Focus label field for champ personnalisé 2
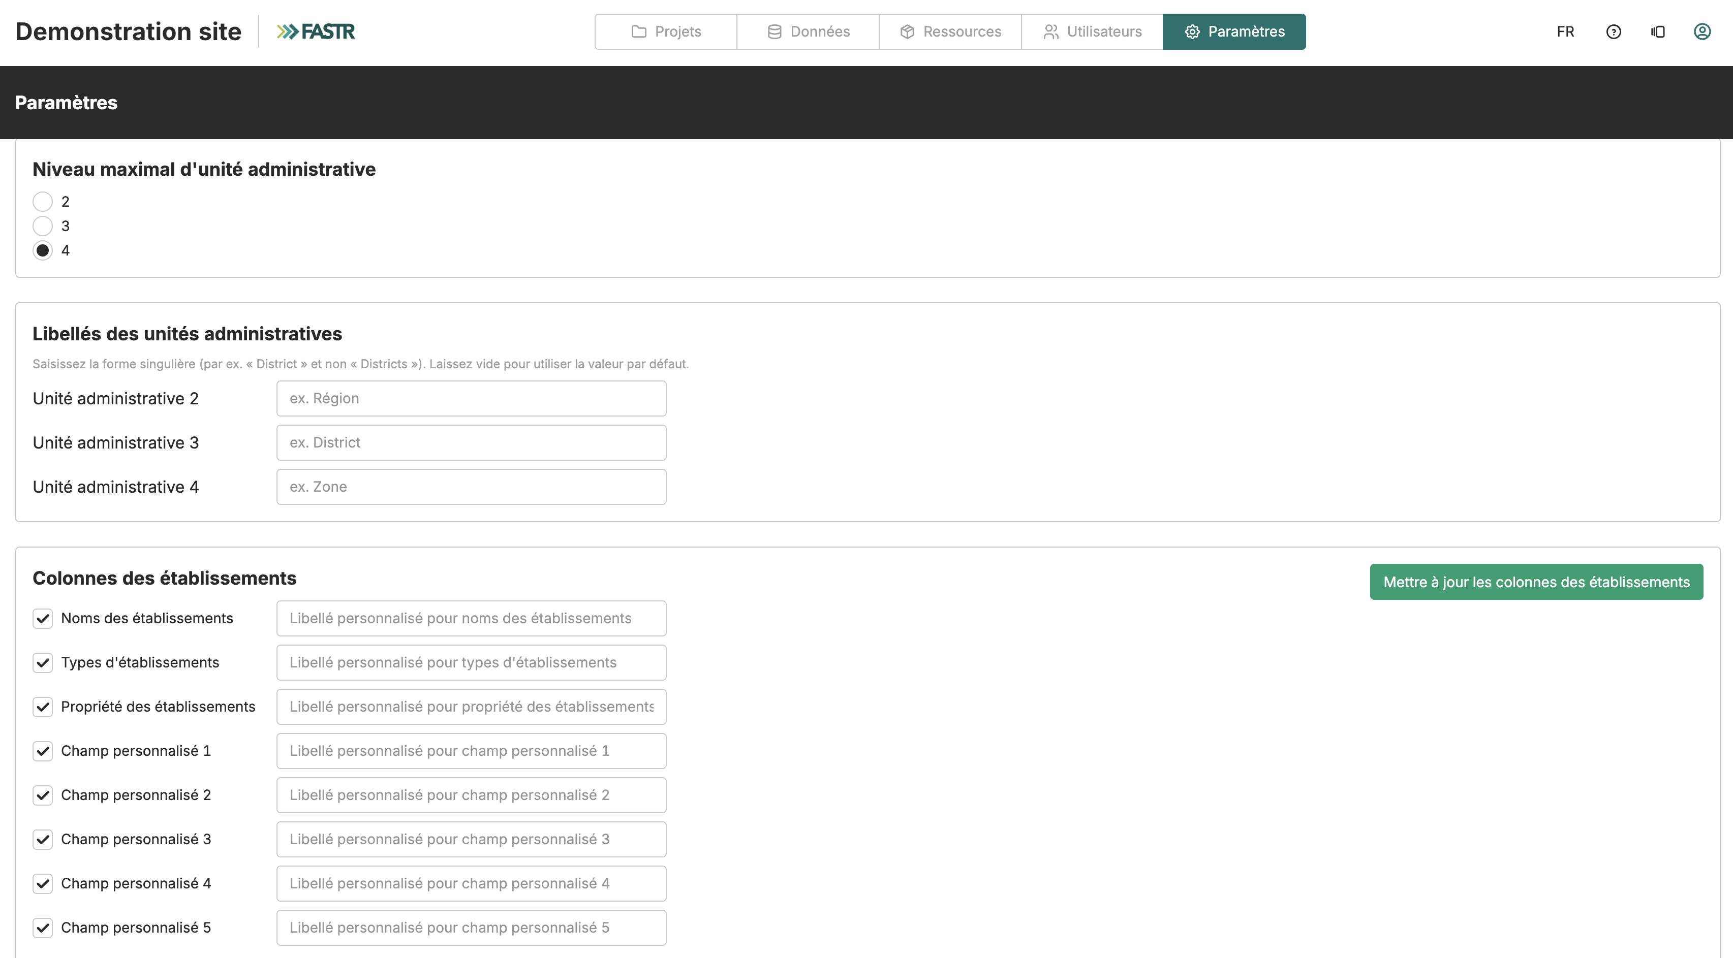The width and height of the screenshot is (1733, 958). coord(471,795)
